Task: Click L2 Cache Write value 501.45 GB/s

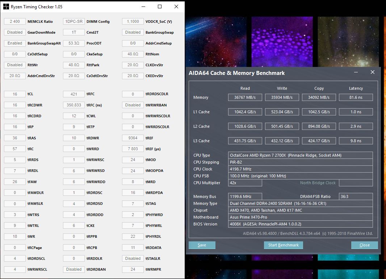Action: (x=282, y=126)
